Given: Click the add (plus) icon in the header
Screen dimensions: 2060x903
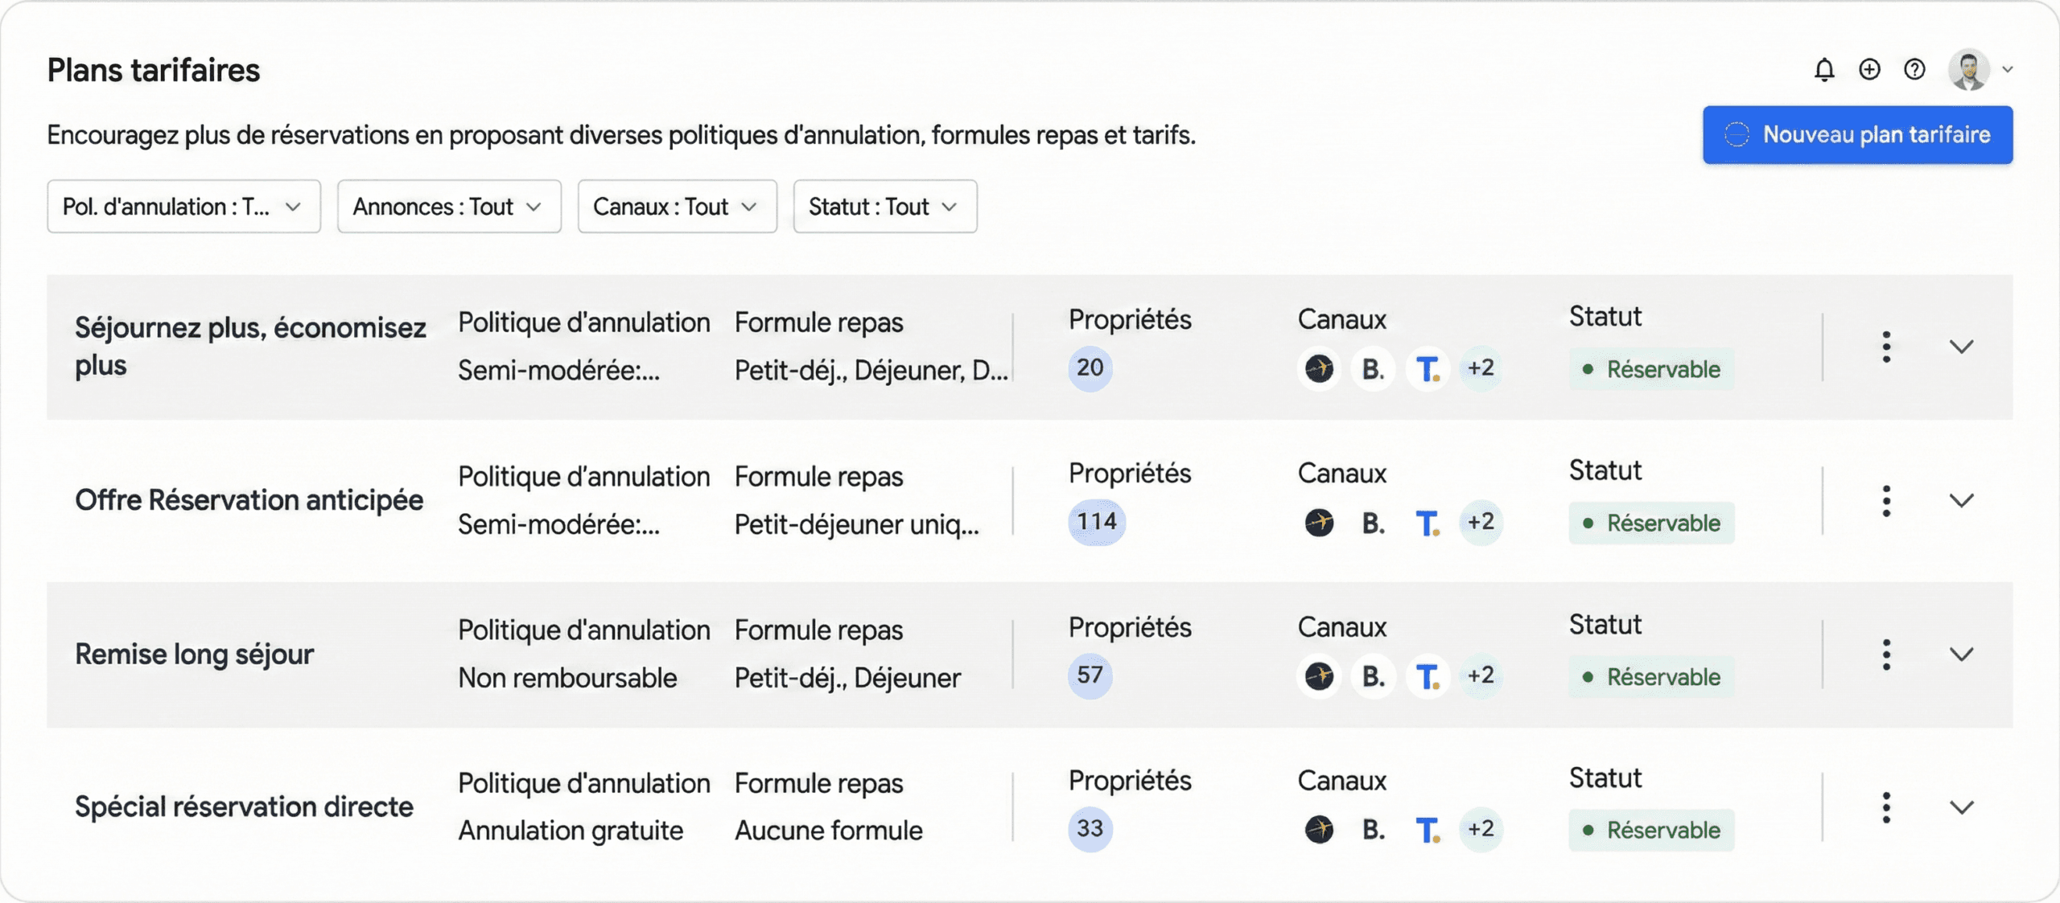Looking at the screenshot, I should click(1869, 70).
